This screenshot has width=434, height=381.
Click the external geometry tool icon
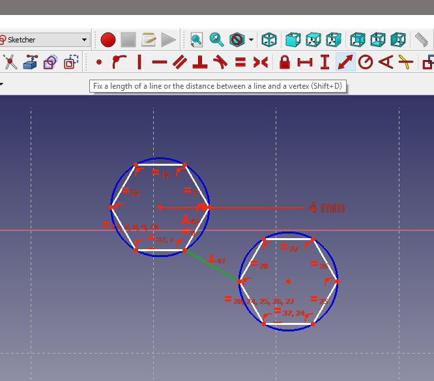click(30, 62)
